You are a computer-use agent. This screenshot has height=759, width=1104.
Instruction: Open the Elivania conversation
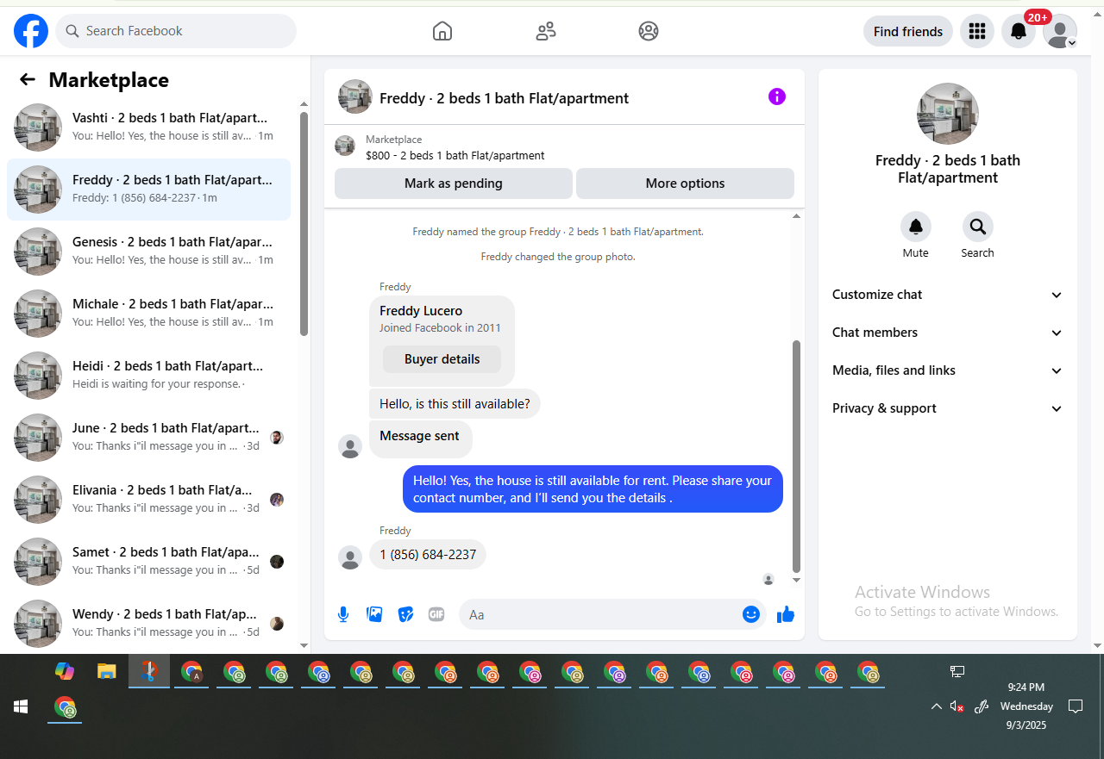[x=148, y=500]
